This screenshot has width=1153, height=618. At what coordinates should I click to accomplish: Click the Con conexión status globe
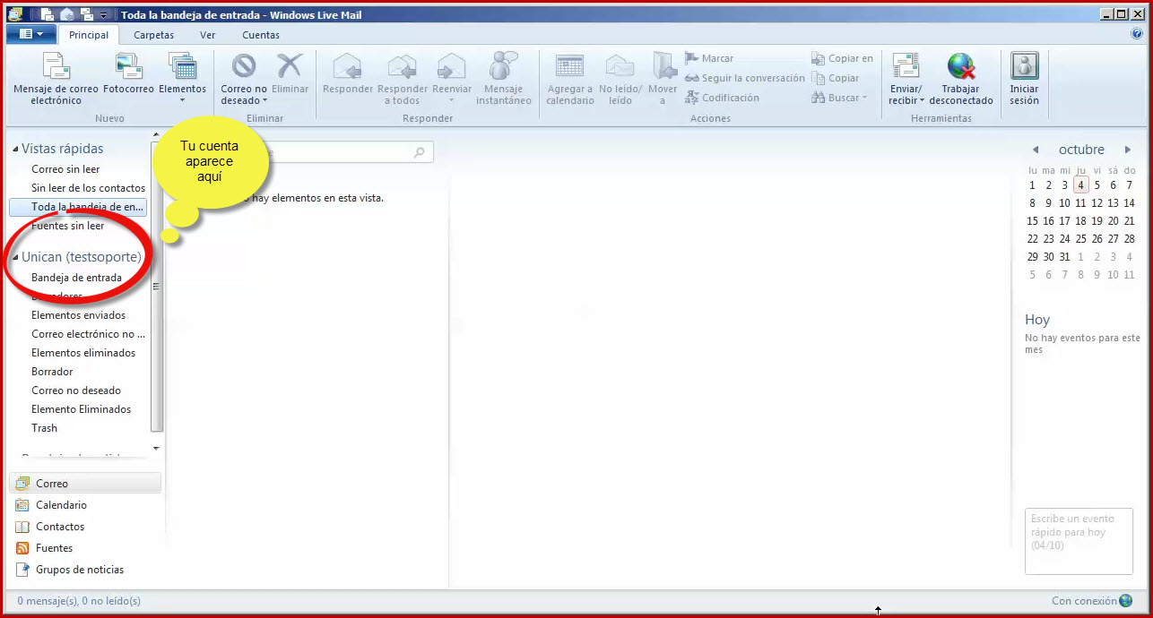[1125, 601]
